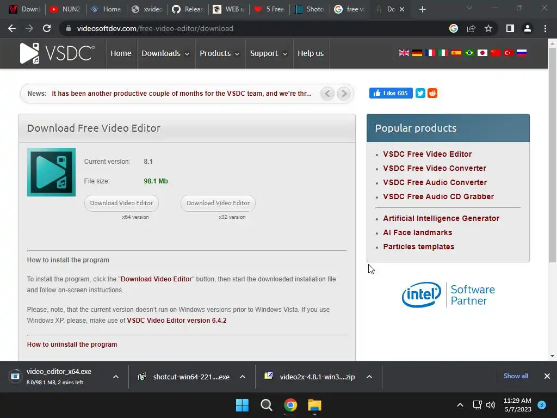Switch language using the Brazilian flag
Image resolution: width=557 pixels, height=418 pixels.
(x=469, y=53)
